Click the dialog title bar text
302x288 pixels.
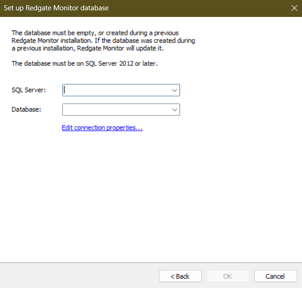pos(56,8)
